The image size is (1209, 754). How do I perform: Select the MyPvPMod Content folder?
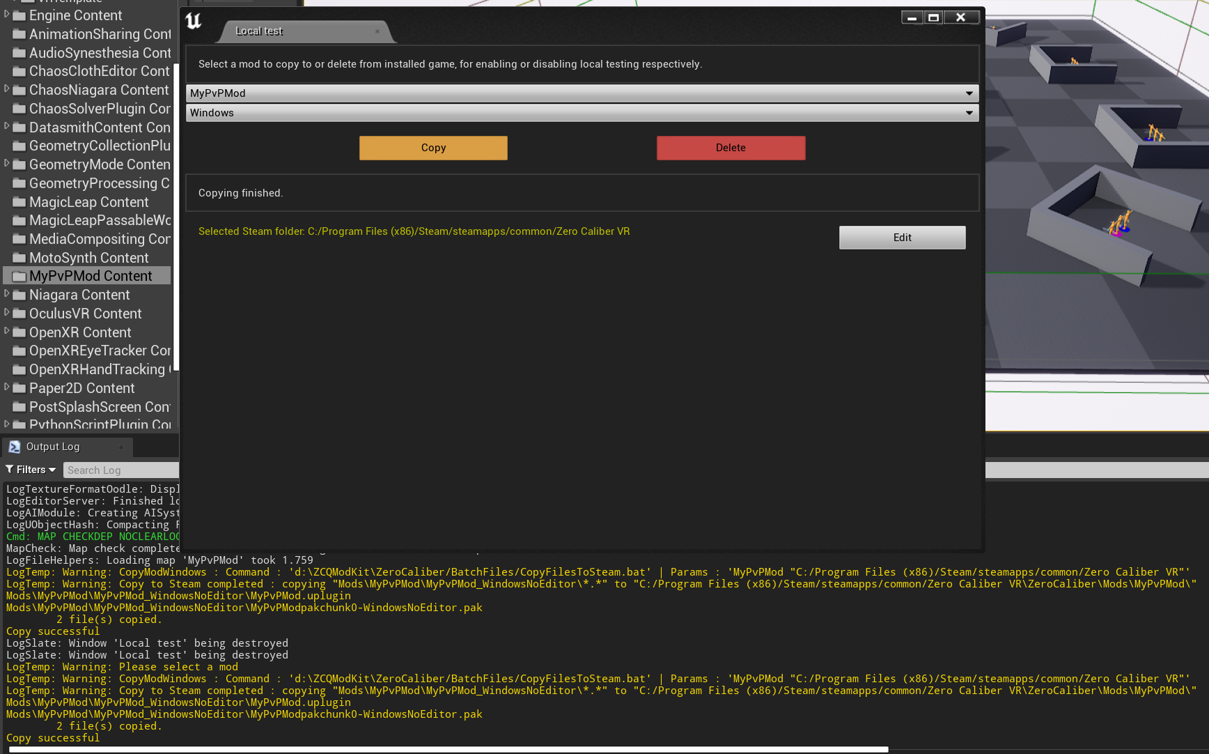click(90, 276)
